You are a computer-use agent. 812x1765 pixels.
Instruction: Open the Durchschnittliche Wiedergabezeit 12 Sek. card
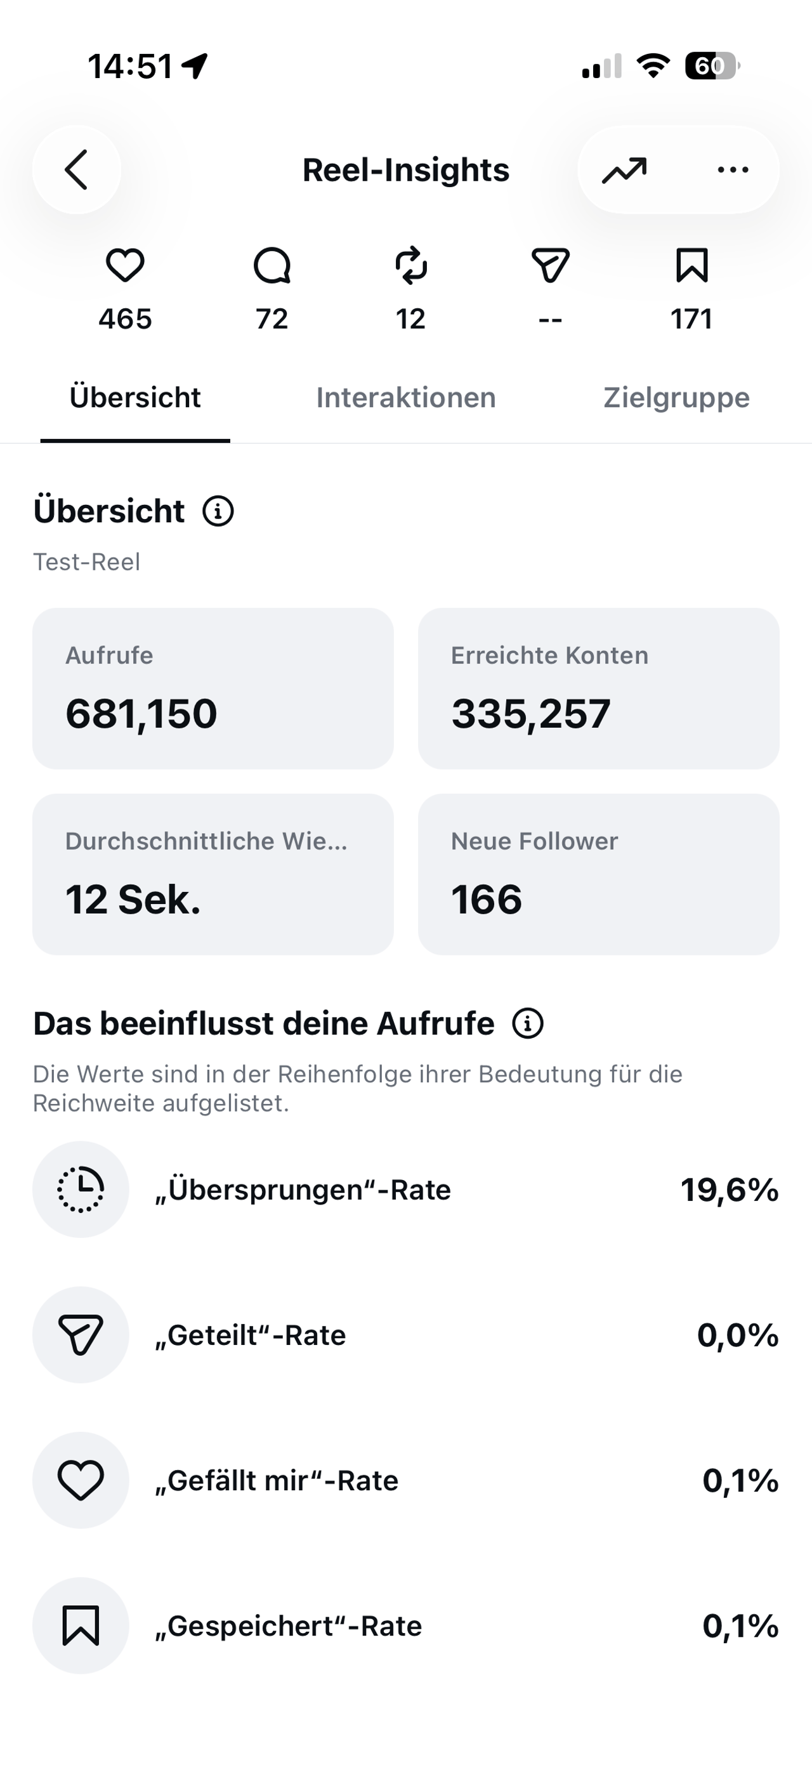point(213,874)
